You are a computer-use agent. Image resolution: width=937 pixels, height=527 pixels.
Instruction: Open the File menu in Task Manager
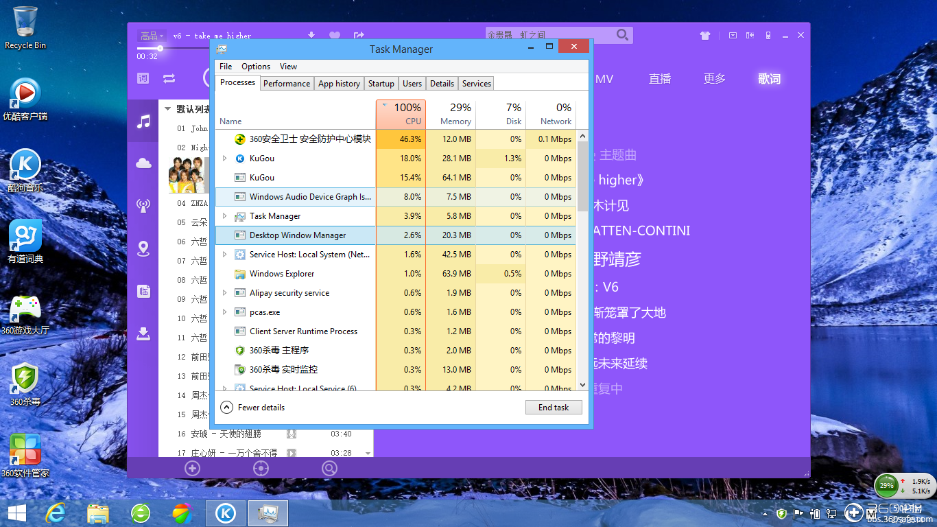pyautogui.click(x=226, y=67)
